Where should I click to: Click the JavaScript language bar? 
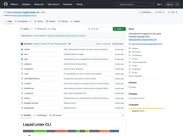point(146,108)
